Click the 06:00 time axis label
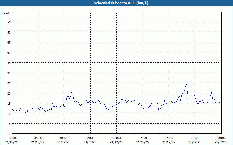This screenshot has width=233, height=145. tap(64, 138)
